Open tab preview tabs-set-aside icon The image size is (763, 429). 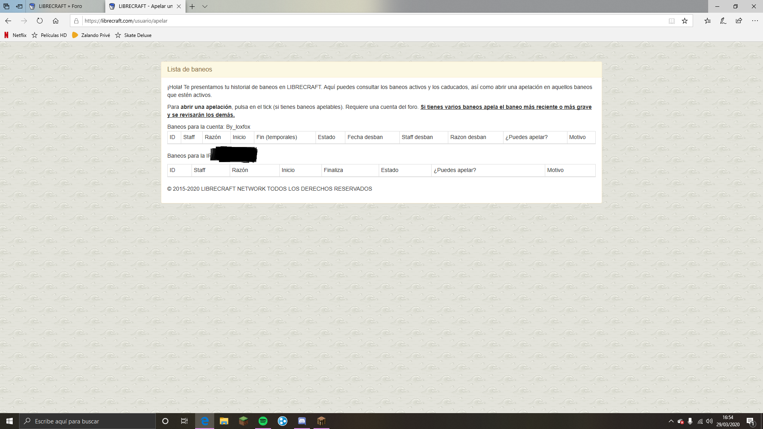6,6
